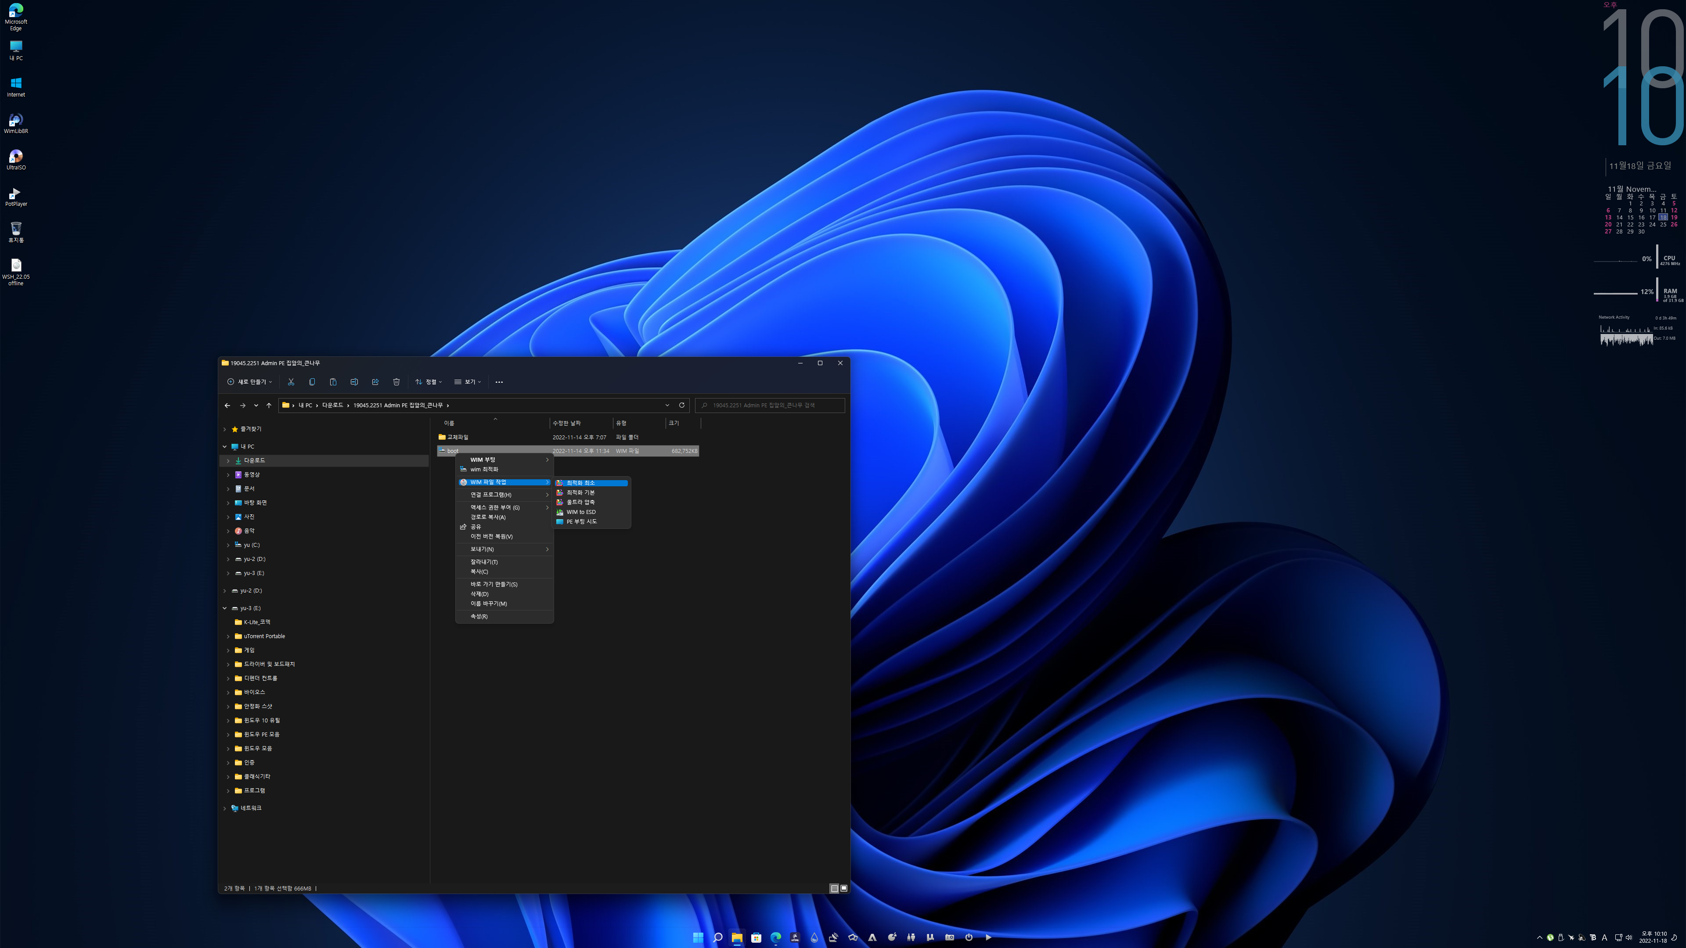Click the camera icon on taskbar
This screenshot has width=1686, height=948.
click(x=950, y=937)
